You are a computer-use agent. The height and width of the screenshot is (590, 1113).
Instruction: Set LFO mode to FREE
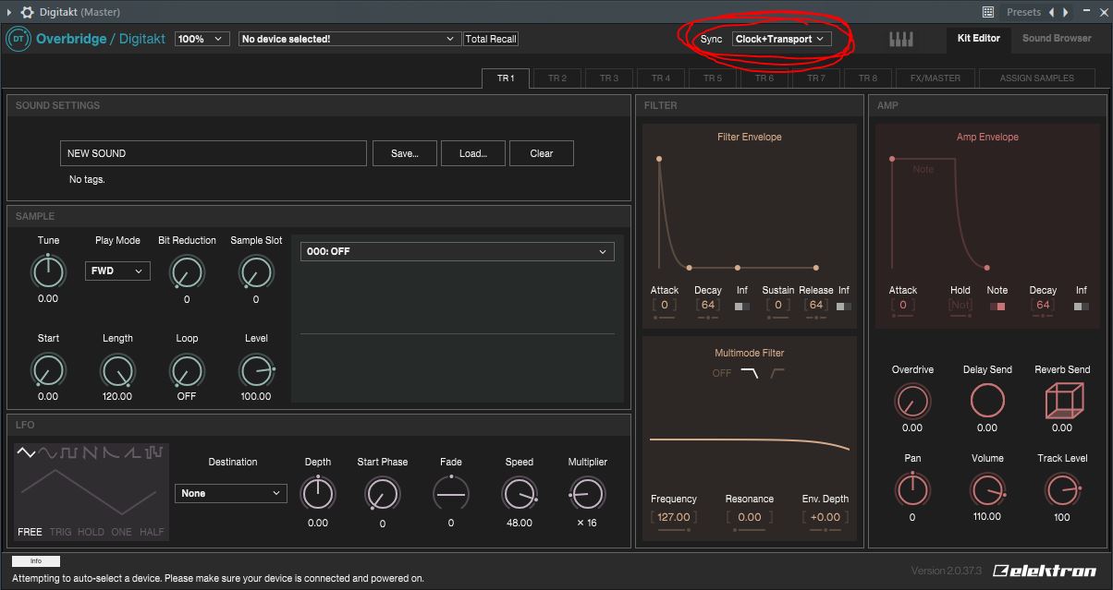[30, 532]
